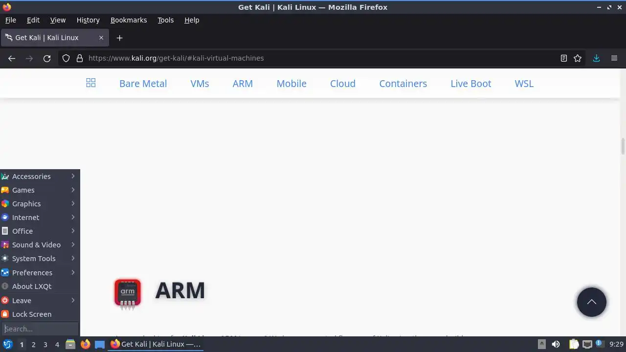
Task: Open the volume speaker tray icon
Action: (556, 344)
